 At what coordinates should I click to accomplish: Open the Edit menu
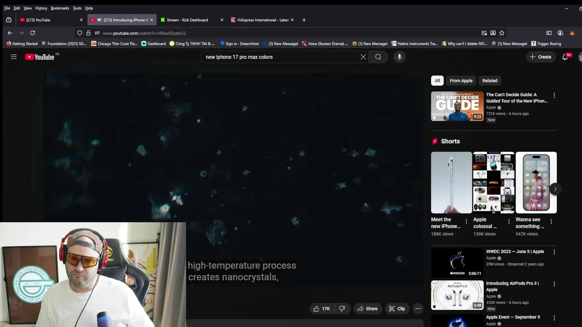(17, 8)
